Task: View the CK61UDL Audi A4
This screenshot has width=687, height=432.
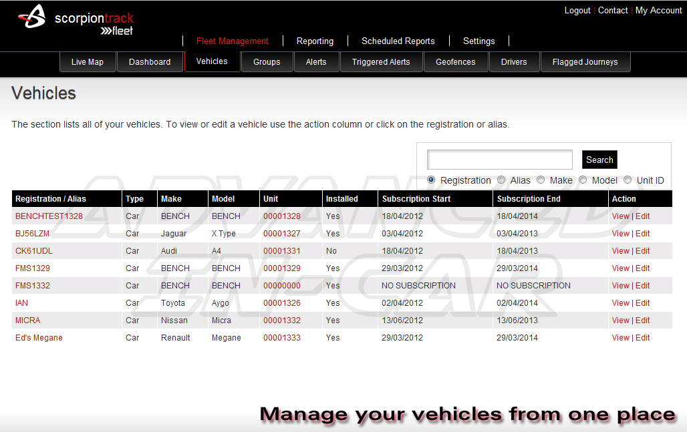Action: 620,251
